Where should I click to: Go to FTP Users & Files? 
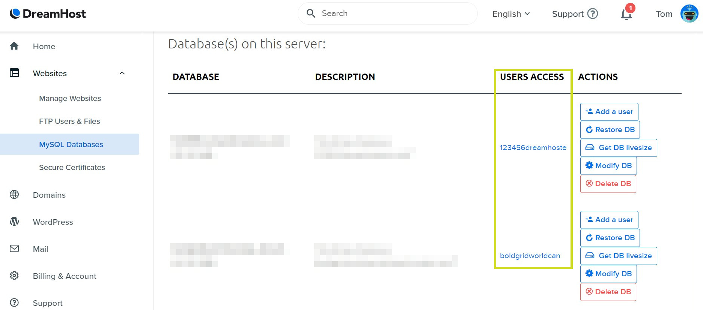click(69, 121)
